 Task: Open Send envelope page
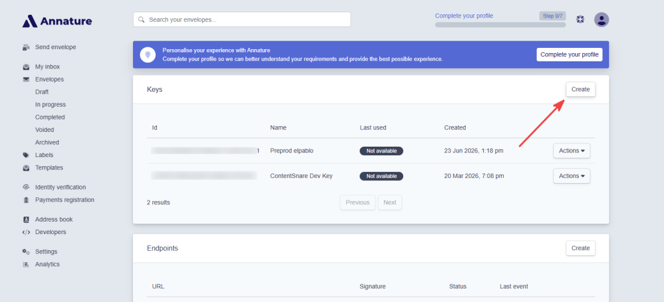click(56, 47)
